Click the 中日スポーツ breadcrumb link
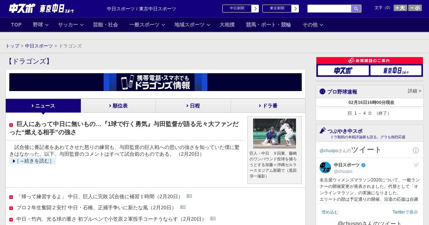This screenshot has height=225, width=429. point(39,46)
